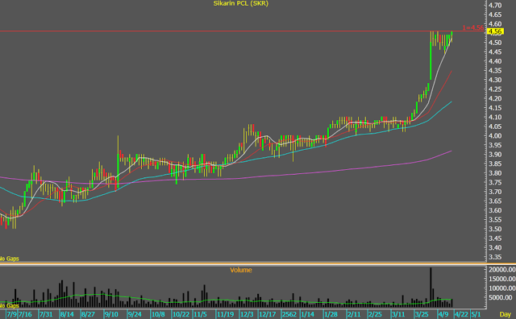
Task: Click the No Gaps label in volume pane
Action: pyautogui.click(x=9, y=306)
